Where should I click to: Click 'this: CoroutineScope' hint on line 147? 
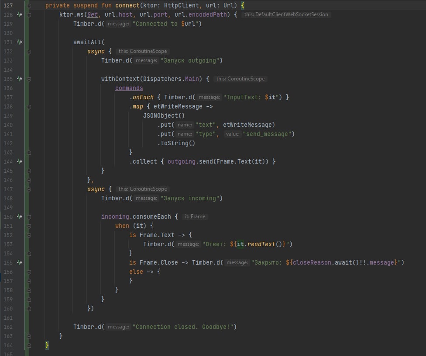click(143, 189)
